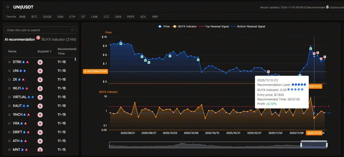344x157 pixels.
Task: Switch to GT in favorites
Action: point(83,17)
